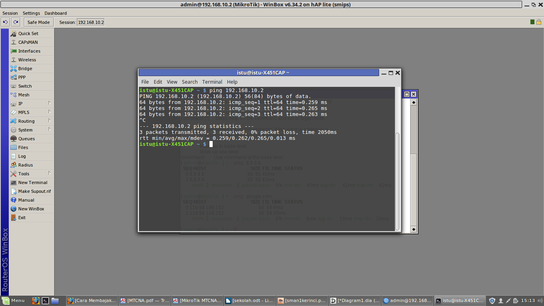The width and height of the screenshot is (544, 306).
Task: Open the battery indicator in the tray
Action: click(516, 300)
